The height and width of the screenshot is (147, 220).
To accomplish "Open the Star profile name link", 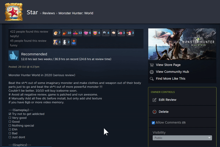I will [x=32, y=12].
